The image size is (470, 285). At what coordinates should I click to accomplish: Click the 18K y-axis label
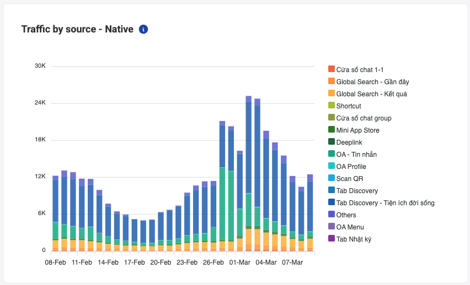(x=40, y=139)
